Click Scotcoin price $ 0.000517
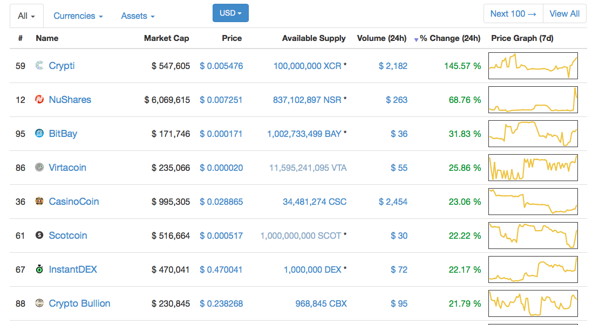This screenshot has height=325, width=606. pyautogui.click(x=221, y=236)
